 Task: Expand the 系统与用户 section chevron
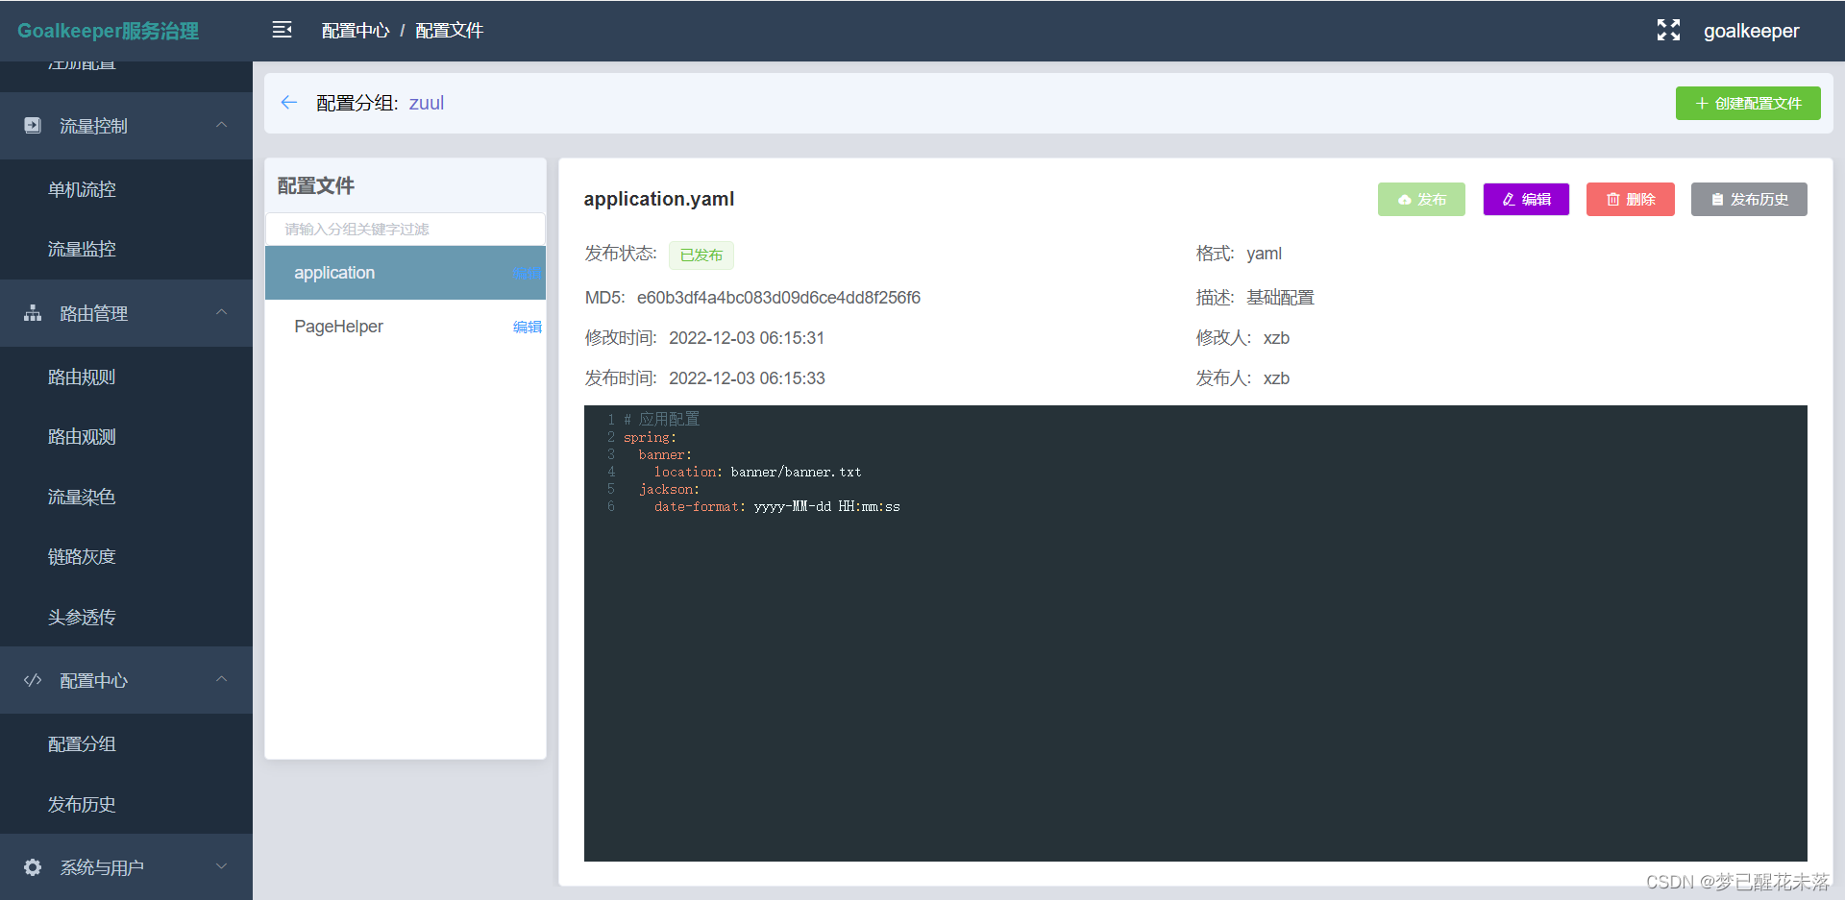[222, 866]
